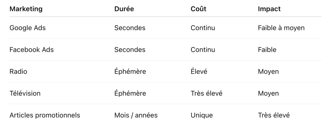Viewport: 334px width, 134px height.
Task: Select the Faible à moyen impact cell
Action: pyautogui.click(x=281, y=28)
